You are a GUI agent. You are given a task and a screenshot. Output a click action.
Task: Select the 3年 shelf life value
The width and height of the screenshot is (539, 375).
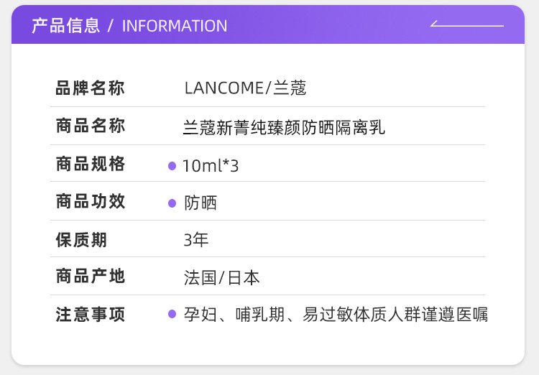(x=196, y=240)
